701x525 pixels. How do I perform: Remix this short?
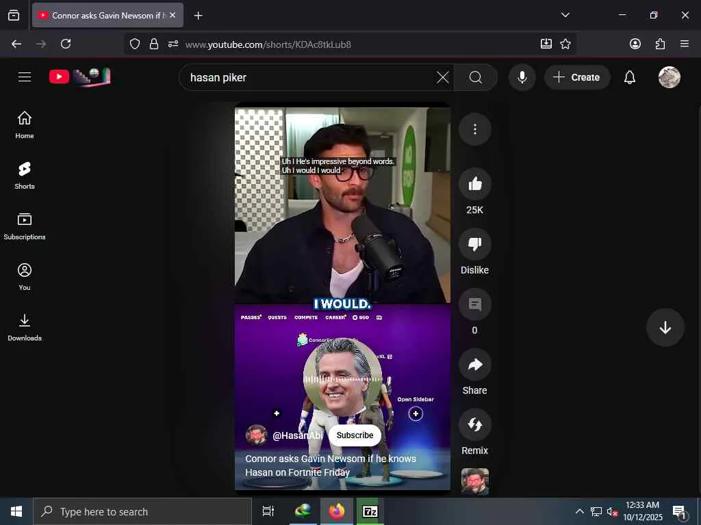pos(475,425)
